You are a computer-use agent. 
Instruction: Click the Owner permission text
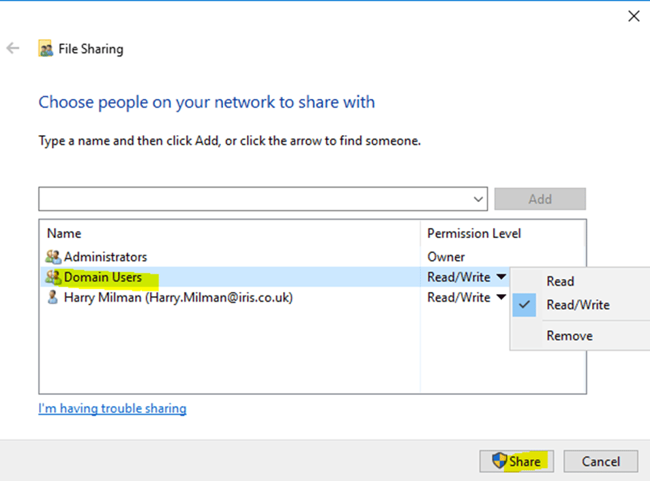point(446,257)
